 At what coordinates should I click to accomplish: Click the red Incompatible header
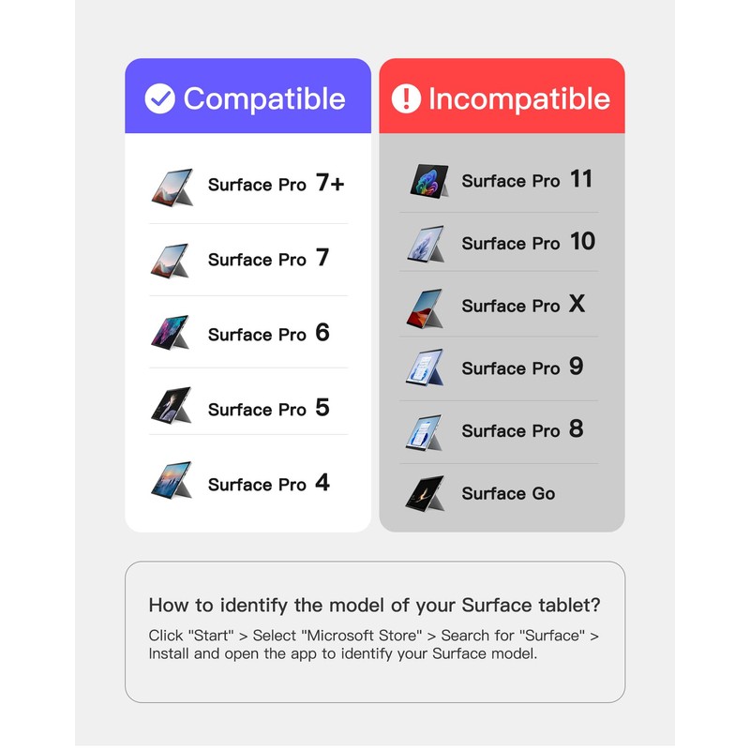point(502,97)
